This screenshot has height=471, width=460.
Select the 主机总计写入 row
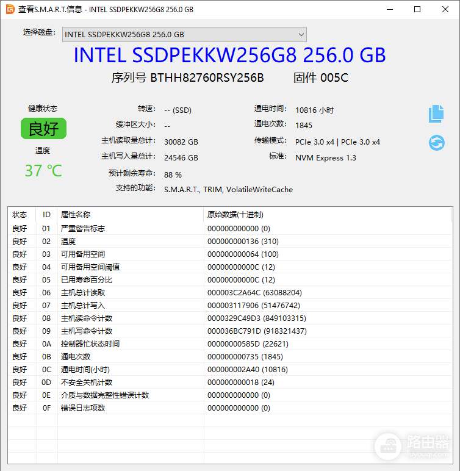click(230, 306)
